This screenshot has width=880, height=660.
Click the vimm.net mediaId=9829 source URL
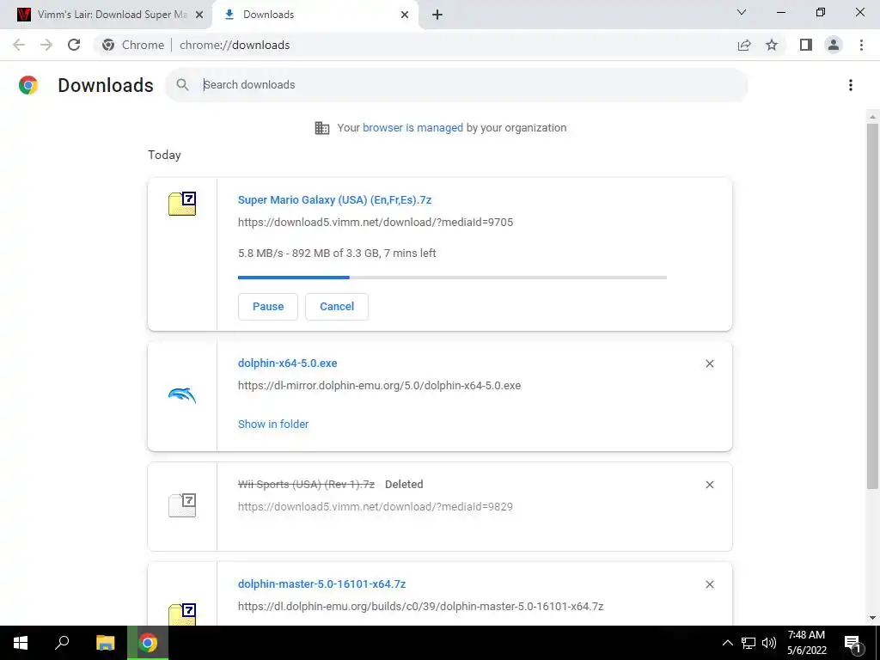point(376,507)
